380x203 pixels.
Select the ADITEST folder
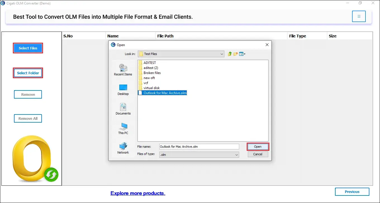147,63
